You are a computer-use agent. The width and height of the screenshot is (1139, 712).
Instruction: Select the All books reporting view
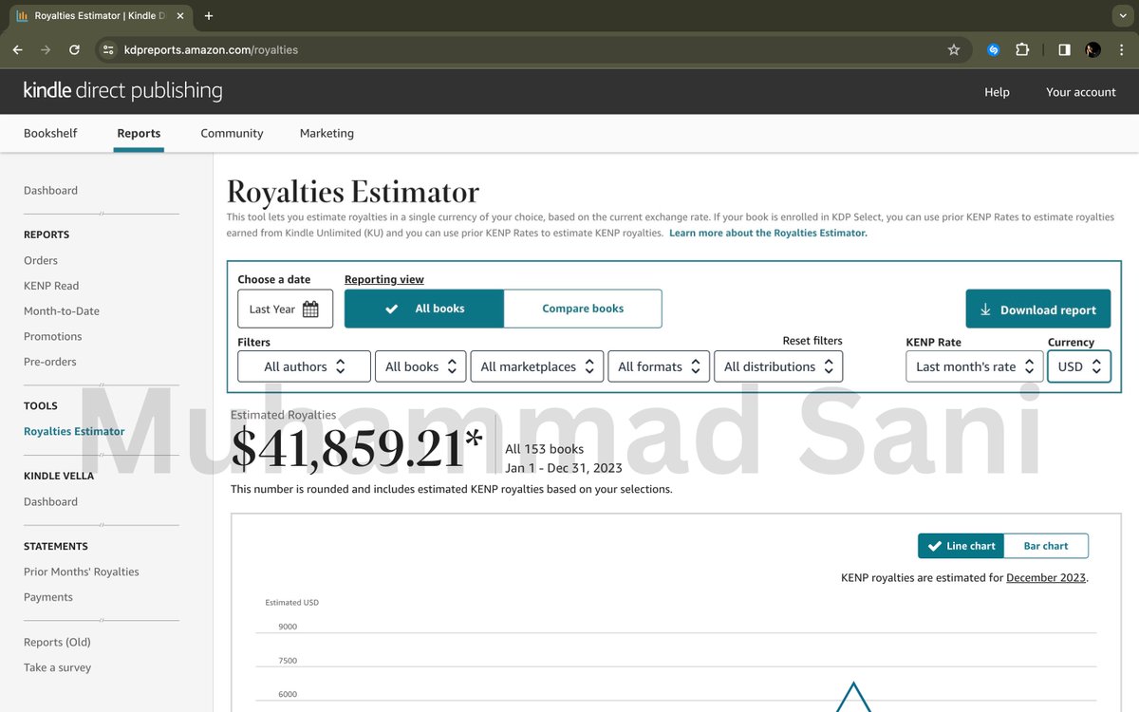tap(424, 309)
